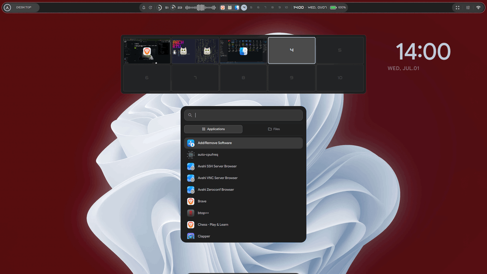Click the 100% battery percentage text
487x274 pixels.
(x=342, y=7)
